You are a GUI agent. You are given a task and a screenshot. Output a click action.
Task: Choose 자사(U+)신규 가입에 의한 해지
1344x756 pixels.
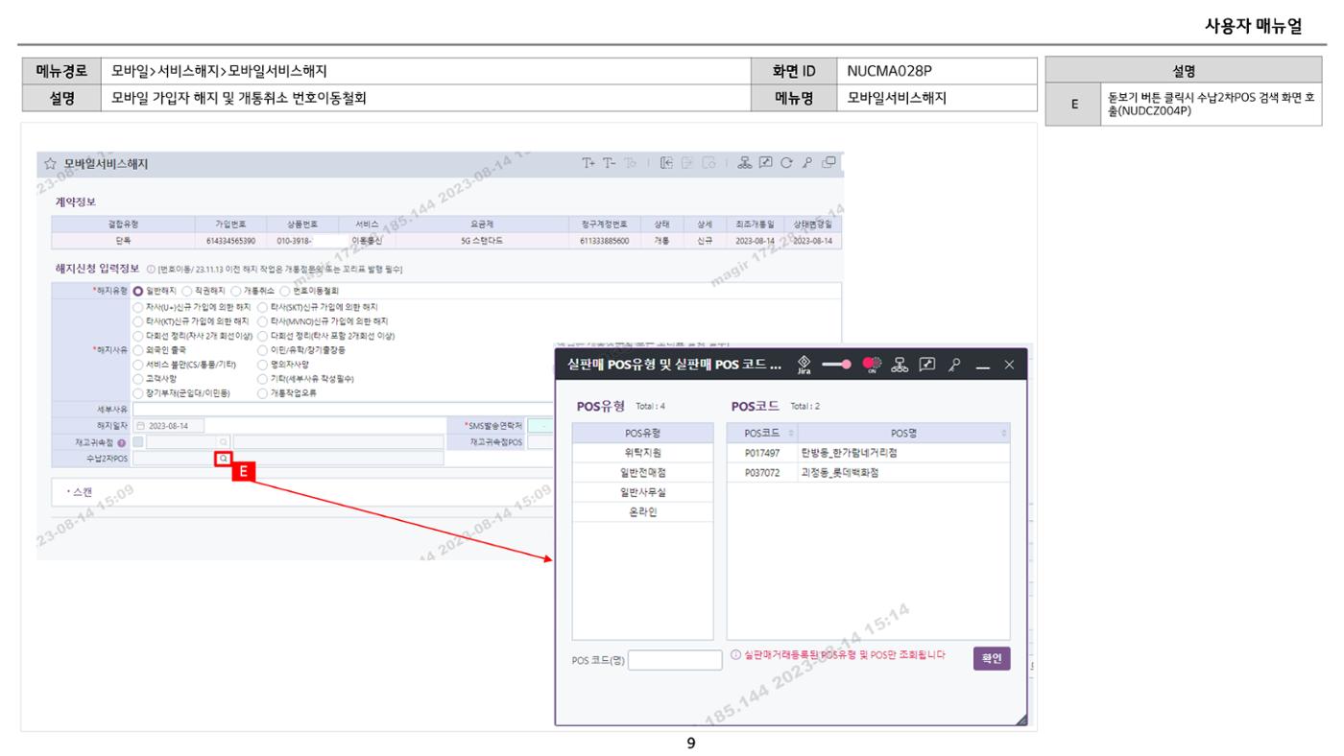click(137, 307)
